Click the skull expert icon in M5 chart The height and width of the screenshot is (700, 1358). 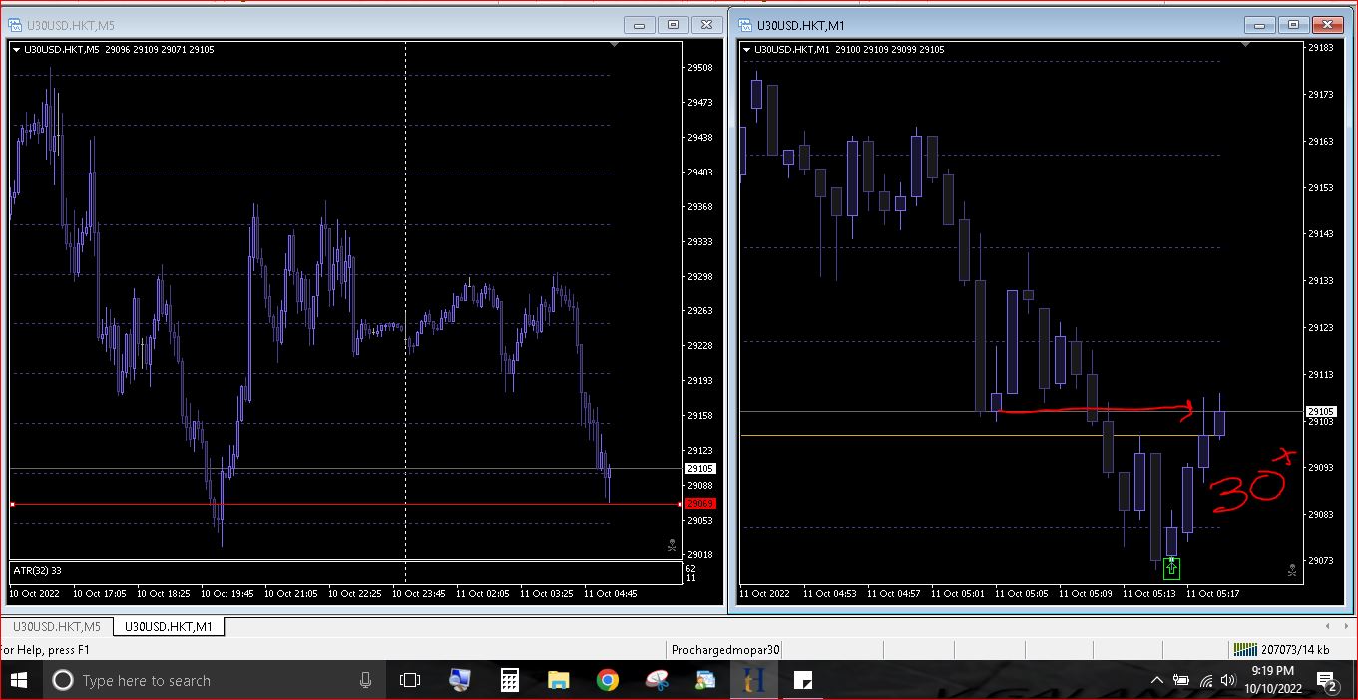[x=672, y=545]
